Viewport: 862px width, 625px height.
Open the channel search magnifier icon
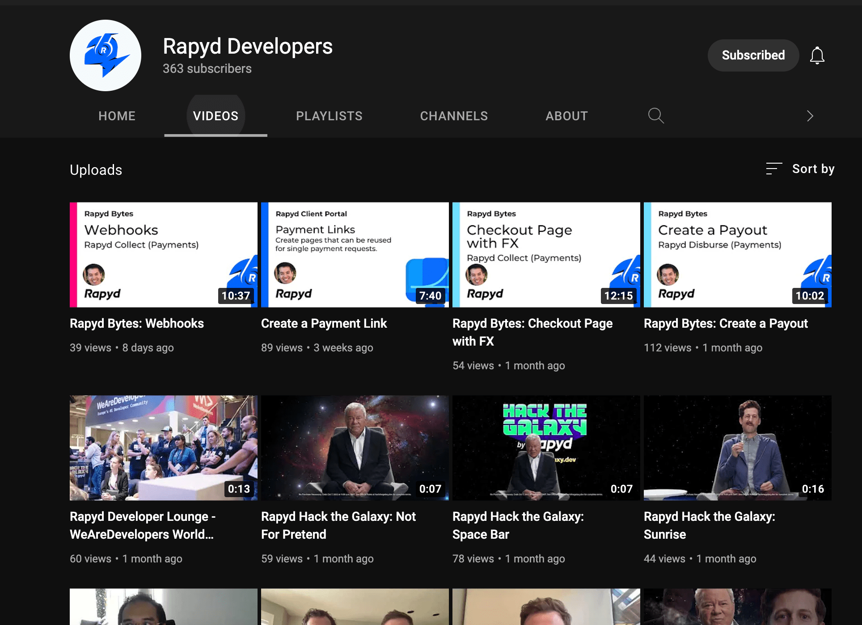[655, 116]
